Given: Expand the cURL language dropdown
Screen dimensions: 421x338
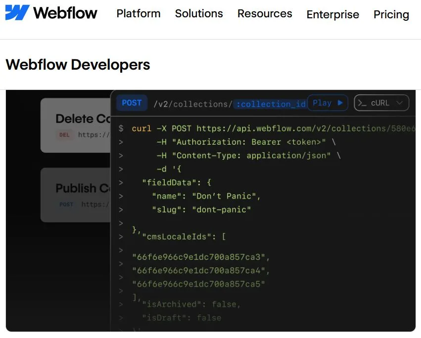Looking at the screenshot, I should pos(381,103).
